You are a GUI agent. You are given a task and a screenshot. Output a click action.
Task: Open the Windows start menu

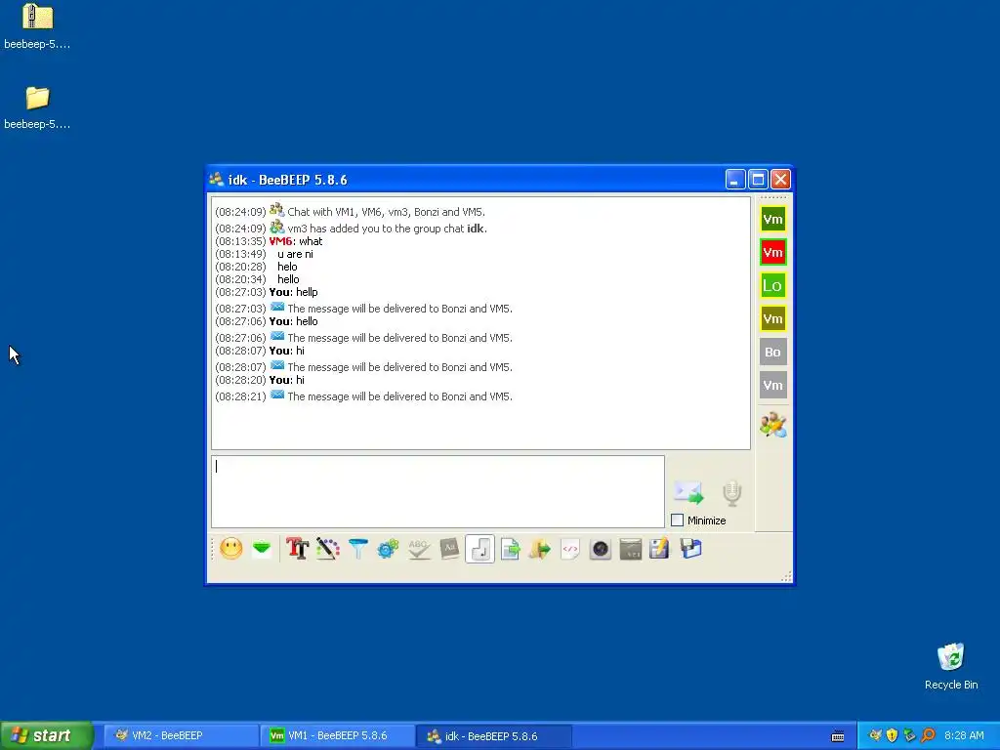(x=47, y=735)
